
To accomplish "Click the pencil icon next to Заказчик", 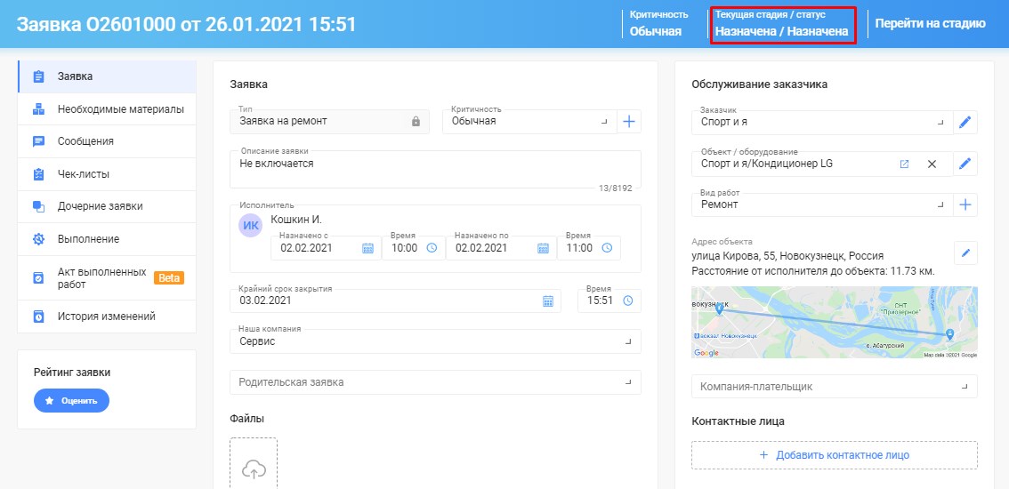I will [x=964, y=122].
